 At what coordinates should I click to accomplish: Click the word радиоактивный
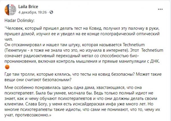point(39,56)
